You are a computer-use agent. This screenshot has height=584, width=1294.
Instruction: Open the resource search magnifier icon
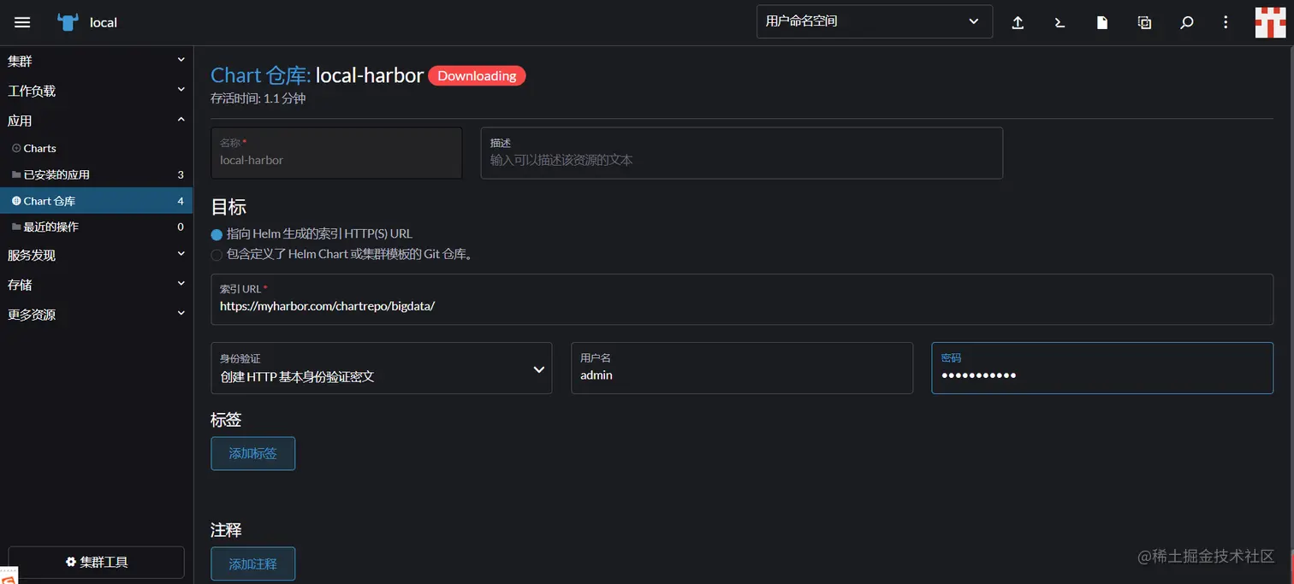tap(1186, 22)
